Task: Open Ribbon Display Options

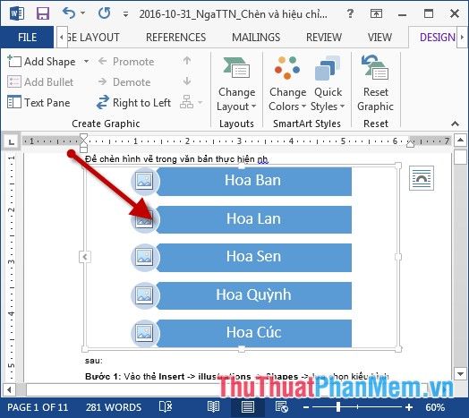Action: (x=376, y=13)
